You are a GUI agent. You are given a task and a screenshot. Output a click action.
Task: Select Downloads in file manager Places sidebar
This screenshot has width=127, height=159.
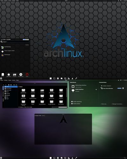click(9, 90)
